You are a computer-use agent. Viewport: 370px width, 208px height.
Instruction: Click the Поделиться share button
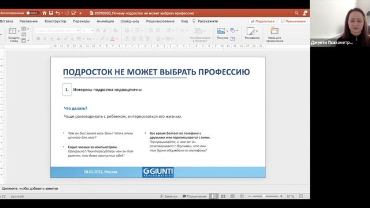point(262,21)
